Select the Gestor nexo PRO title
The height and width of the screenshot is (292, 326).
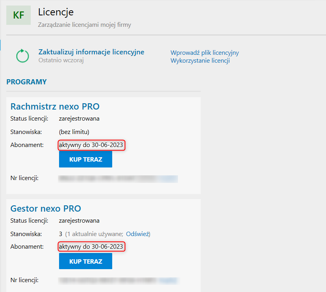pyautogui.click(x=46, y=208)
